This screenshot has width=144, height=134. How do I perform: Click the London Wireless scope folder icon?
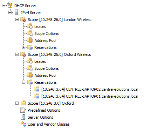pos(23,19)
